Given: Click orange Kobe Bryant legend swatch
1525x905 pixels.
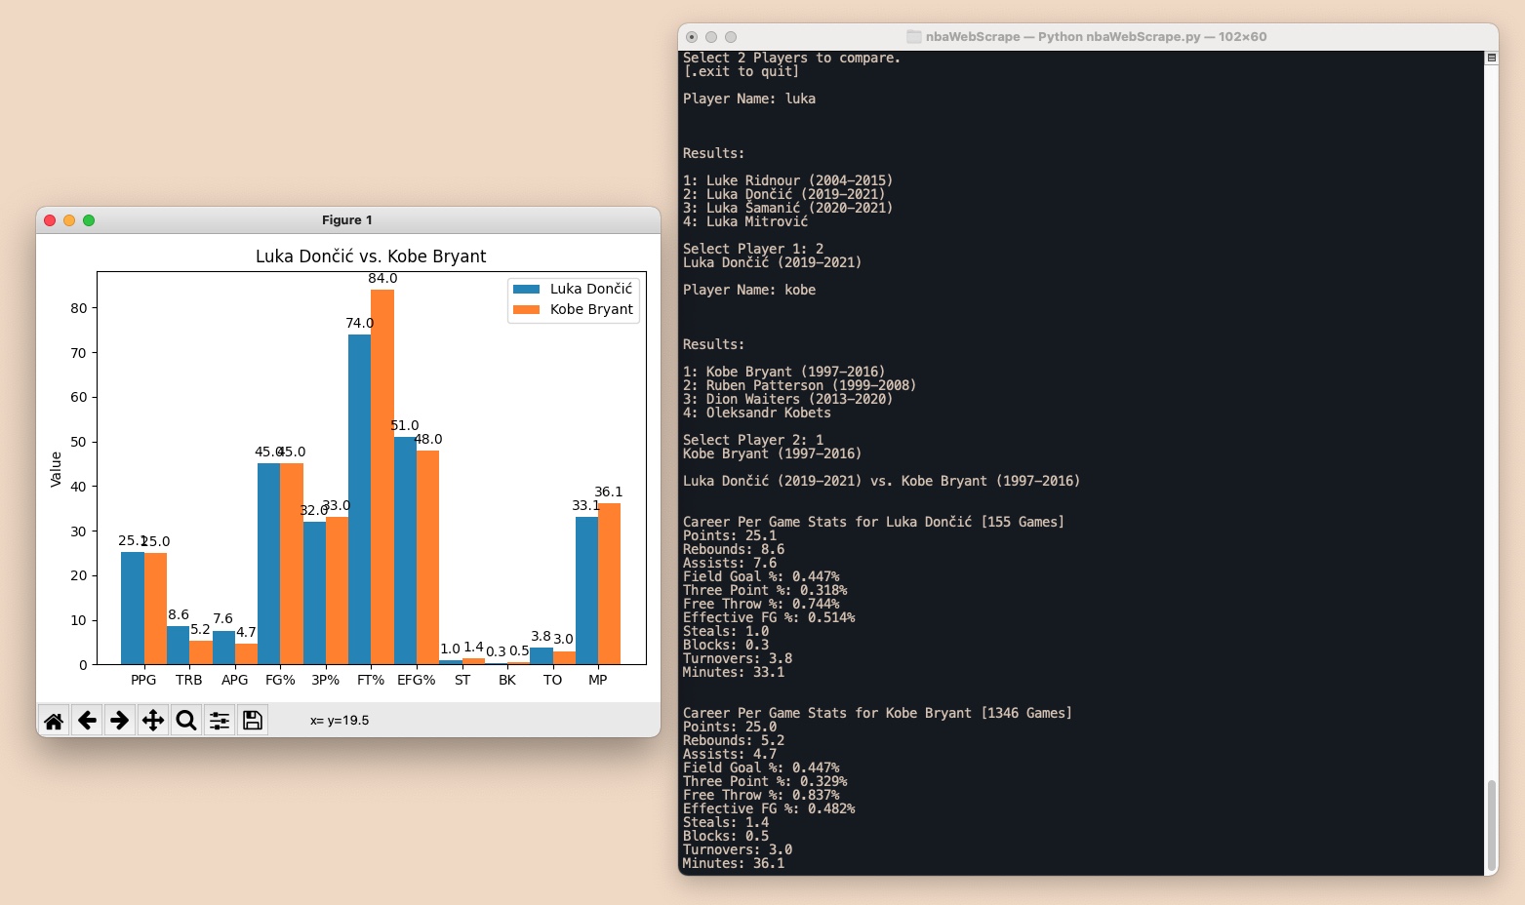Looking at the screenshot, I should click(527, 309).
